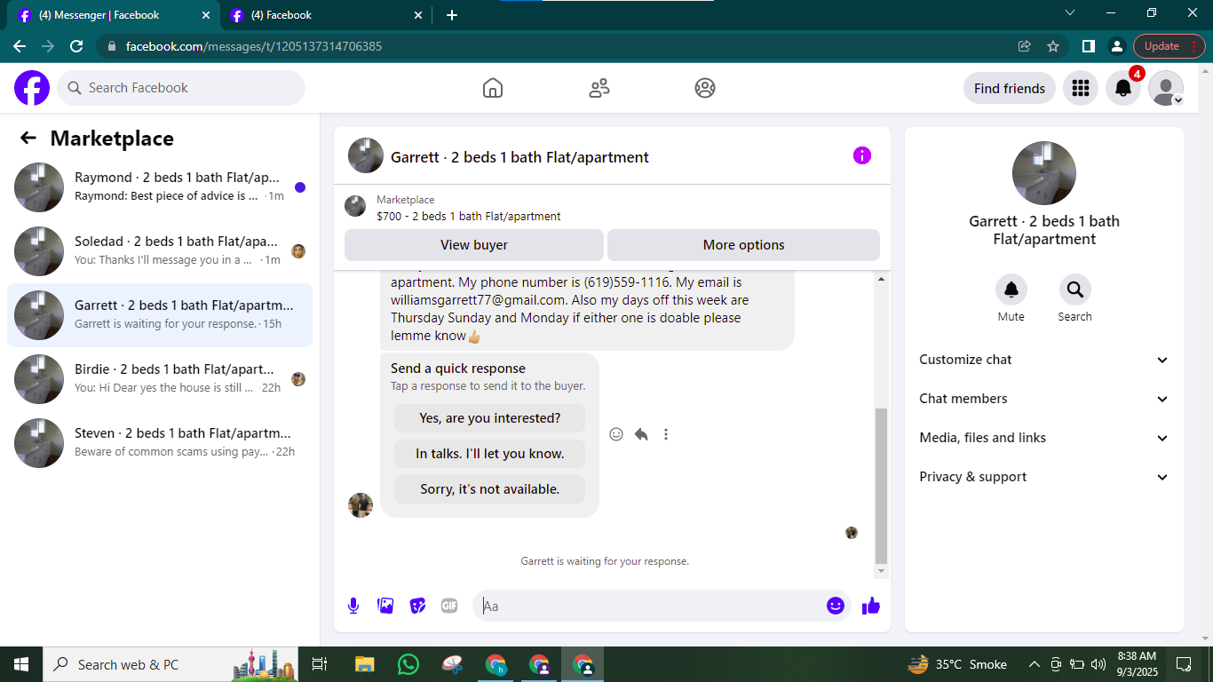Viewport: 1213px width, 682px height.
Task: Open the account profile avatar menu
Action: pyautogui.click(x=1166, y=88)
